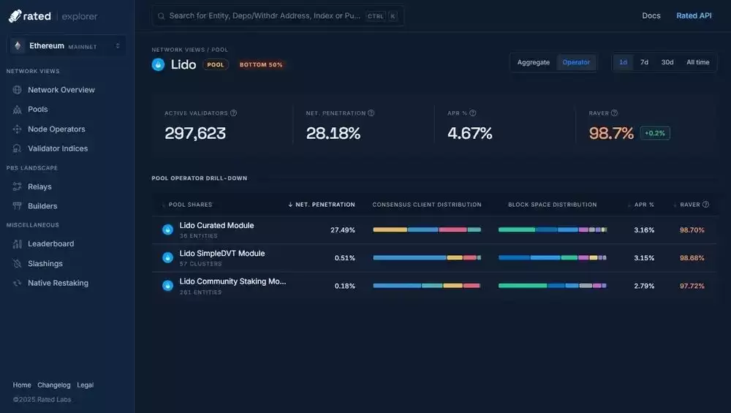Go to Network Overview in sidebar
Viewport: 731px width, 413px height.
pos(61,90)
